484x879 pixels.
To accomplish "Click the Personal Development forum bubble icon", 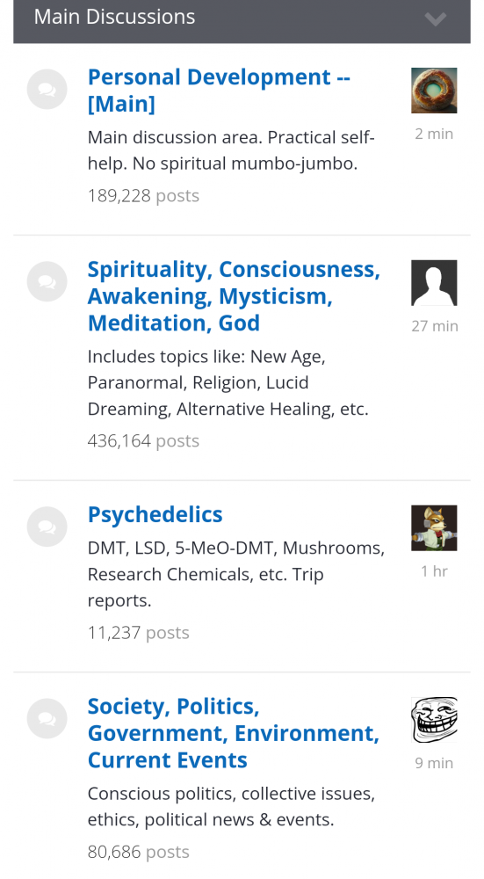I will [x=47, y=89].
